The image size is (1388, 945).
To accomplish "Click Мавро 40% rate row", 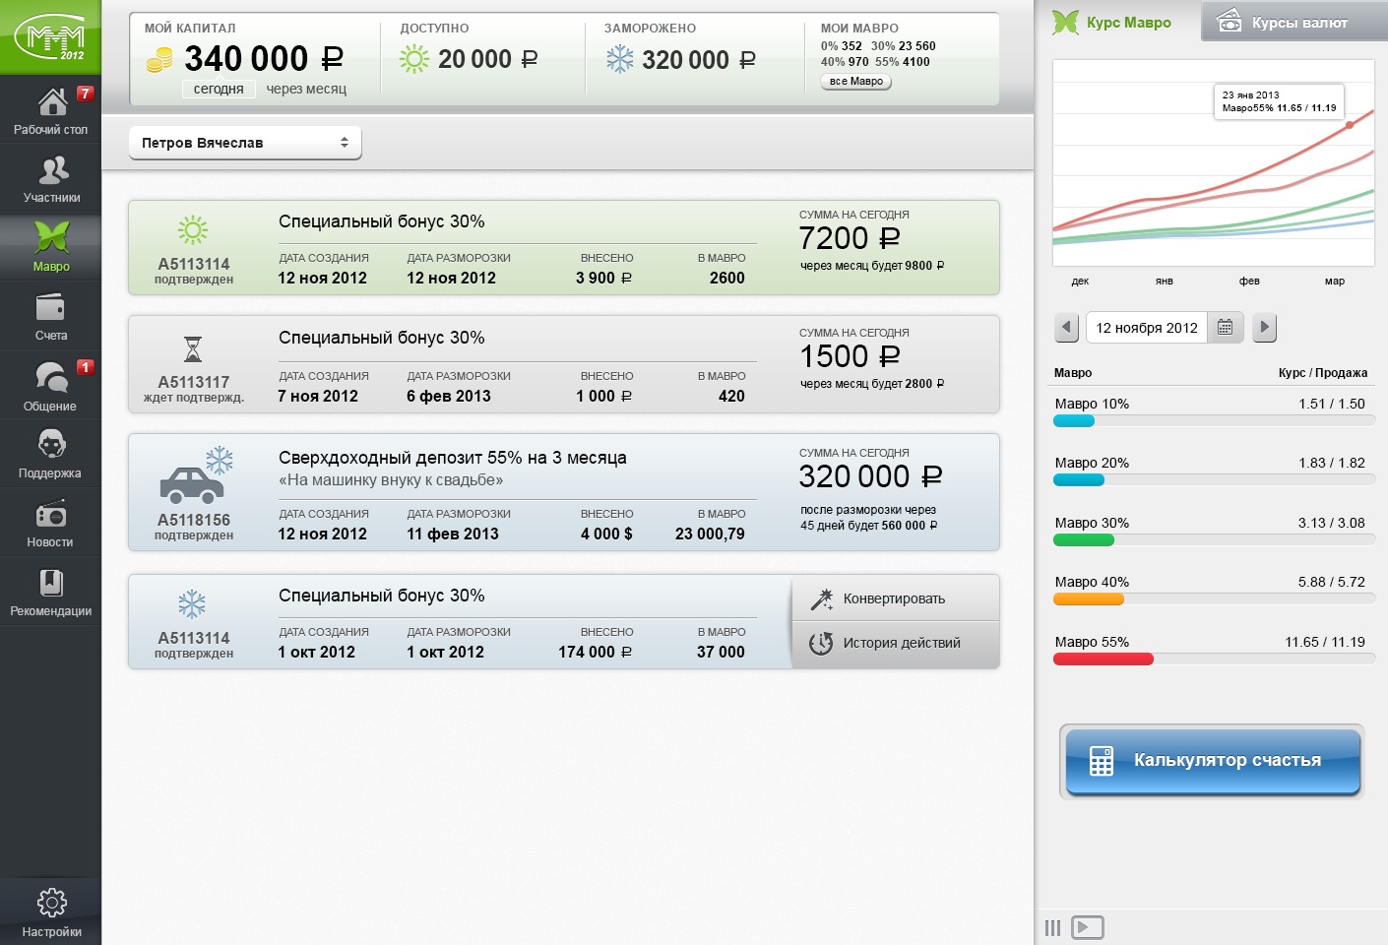I will (x=1214, y=589).
